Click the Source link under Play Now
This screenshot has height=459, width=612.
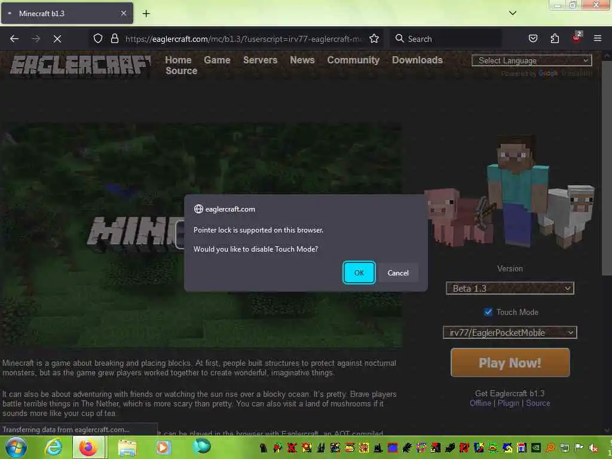click(538, 403)
